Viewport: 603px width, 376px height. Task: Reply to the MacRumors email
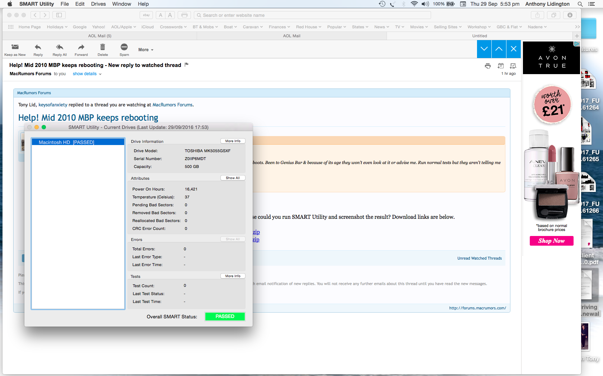click(x=38, y=47)
